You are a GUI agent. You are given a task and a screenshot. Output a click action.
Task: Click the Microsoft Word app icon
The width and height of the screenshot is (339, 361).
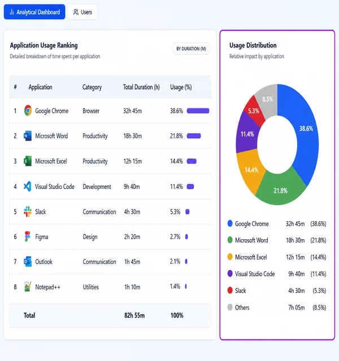[28, 136]
